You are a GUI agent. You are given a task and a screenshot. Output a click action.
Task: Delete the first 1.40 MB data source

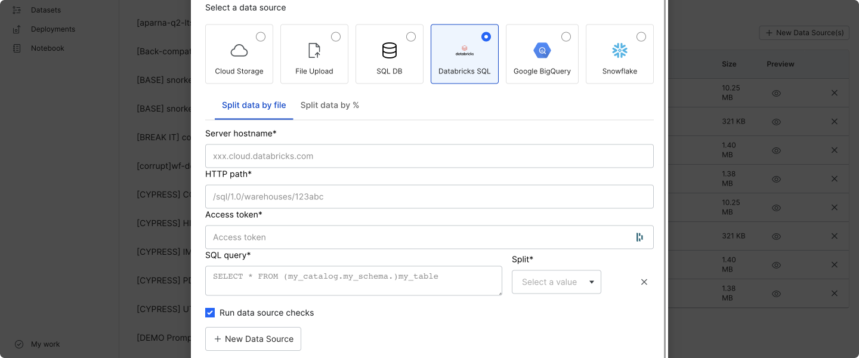click(x=835, y=150)
